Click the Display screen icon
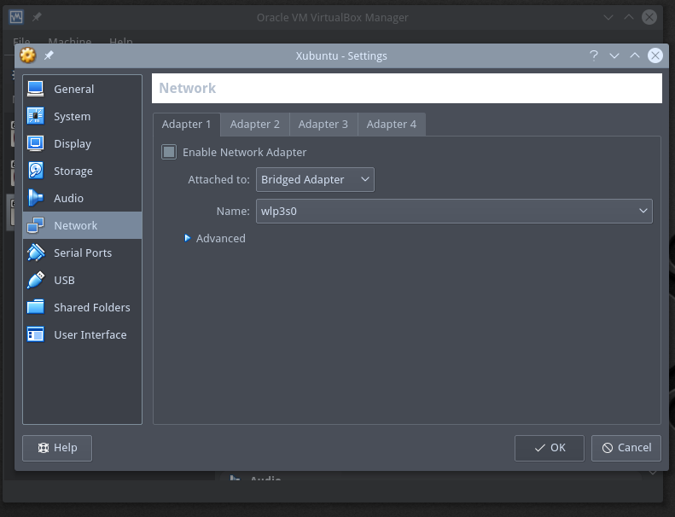This screenshot has height=517, width=675. click(x=35, y=144)
